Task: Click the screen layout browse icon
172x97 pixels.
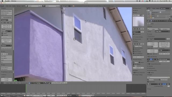Action: (x=26, y=6)
